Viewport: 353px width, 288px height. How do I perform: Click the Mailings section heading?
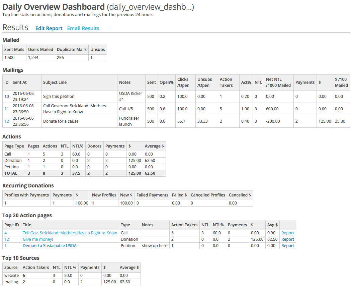(x=13, y=70)
